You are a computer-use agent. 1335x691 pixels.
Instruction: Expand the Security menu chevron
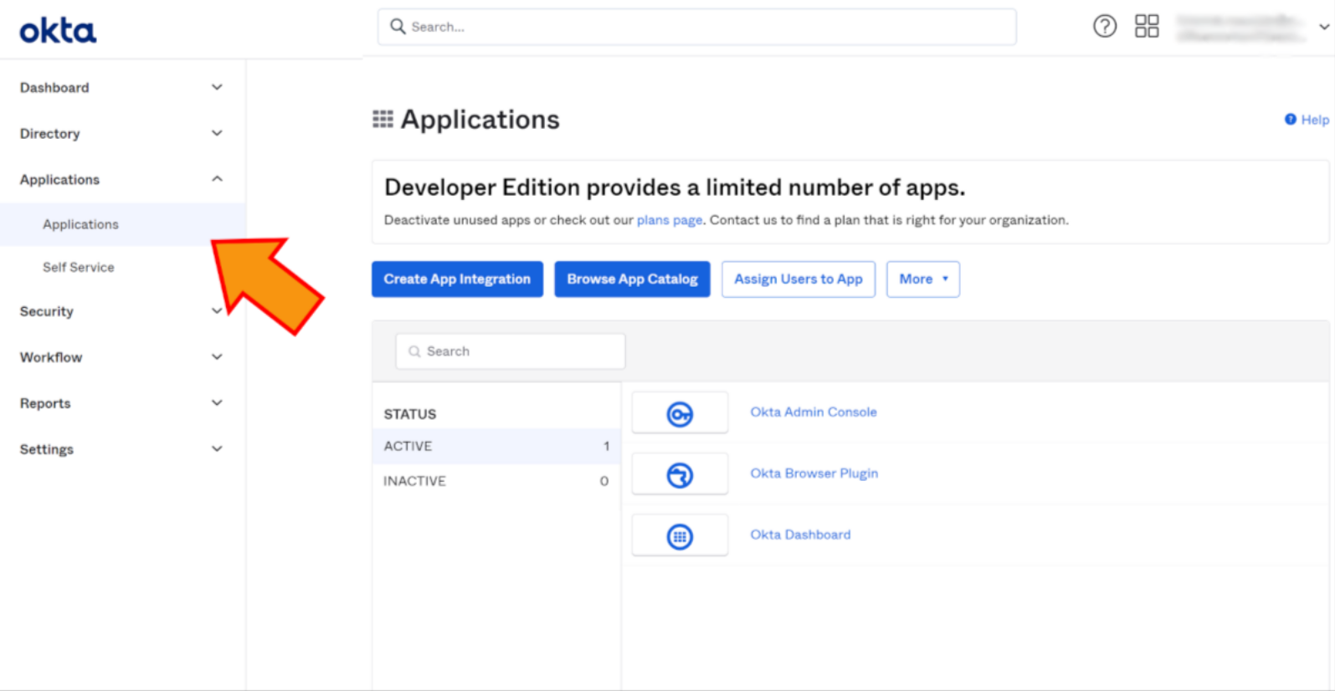click(217, 311)
